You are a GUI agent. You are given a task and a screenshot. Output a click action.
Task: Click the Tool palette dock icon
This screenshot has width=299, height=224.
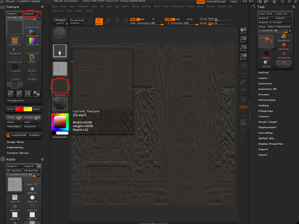pos(254,7)
